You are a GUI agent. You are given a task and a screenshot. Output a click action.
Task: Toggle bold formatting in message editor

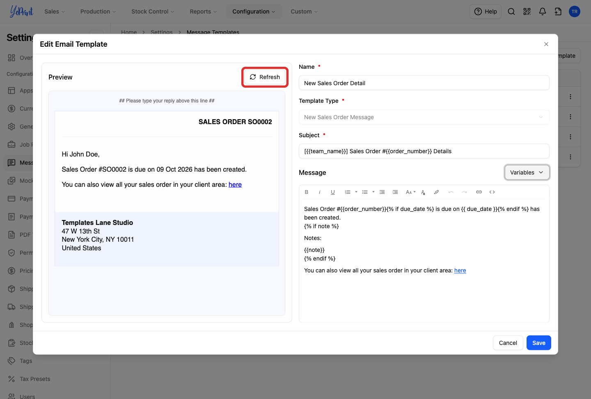[x=307, y=192]
